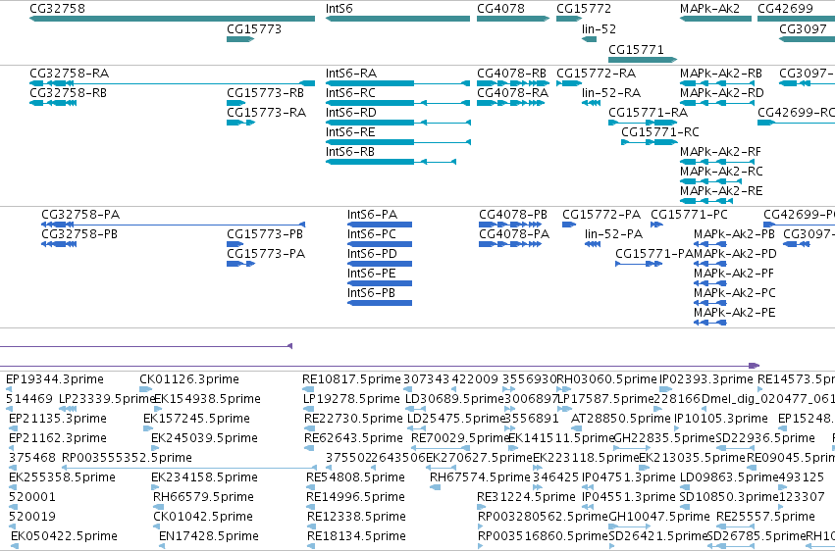Click the CG15772 gene label
This screenshot has width=835, height=551.
pyautogui.click(x=584, y=9)
